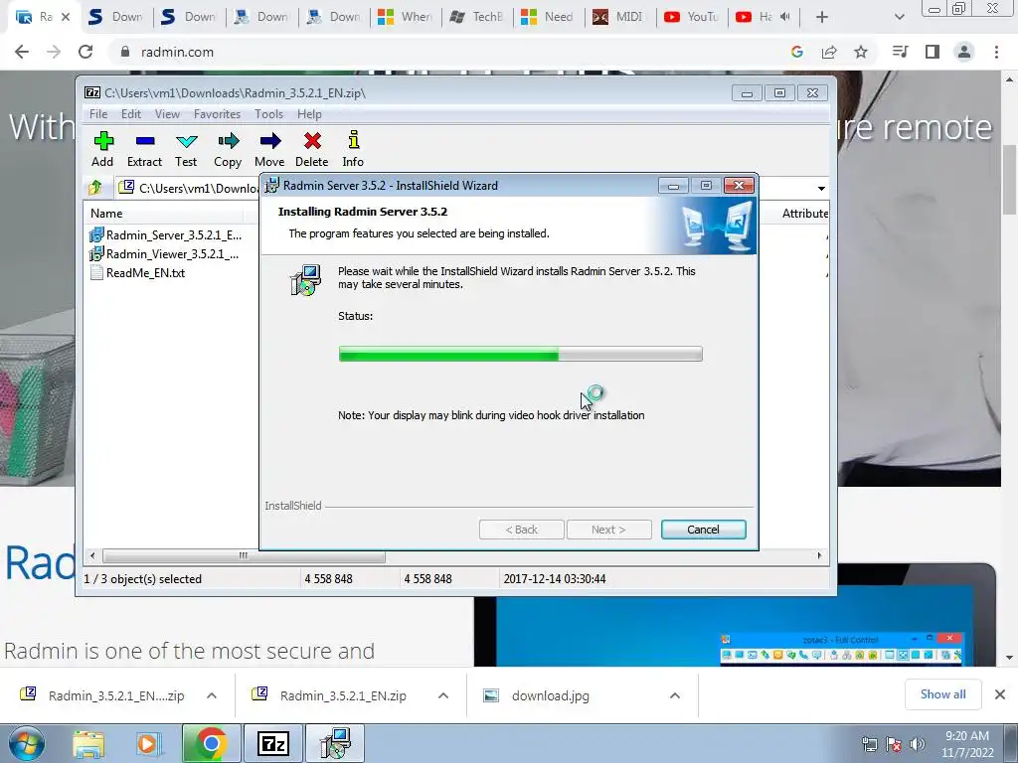This screenshot has height=763, width=1018.
Task: Bookmark this page with star icon
Action: pos(861,52)
